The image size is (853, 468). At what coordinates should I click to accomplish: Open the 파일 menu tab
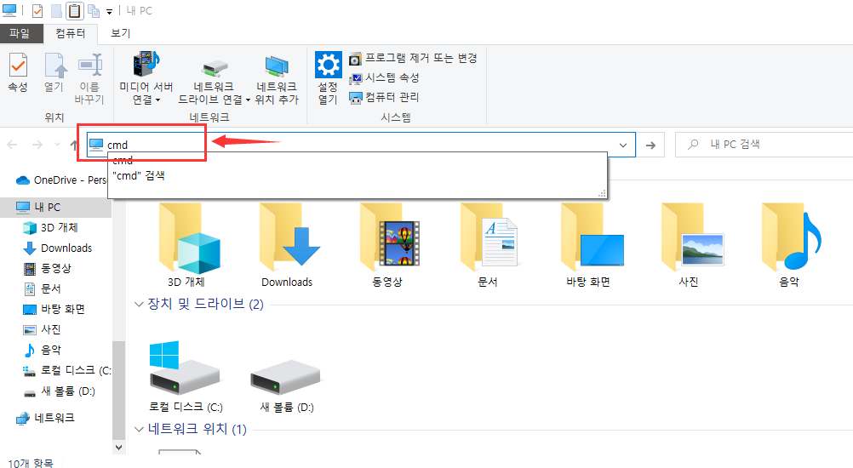point(20,33)
